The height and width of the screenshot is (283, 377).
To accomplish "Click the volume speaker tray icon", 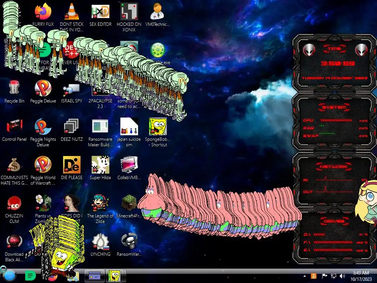I will 342,276.
